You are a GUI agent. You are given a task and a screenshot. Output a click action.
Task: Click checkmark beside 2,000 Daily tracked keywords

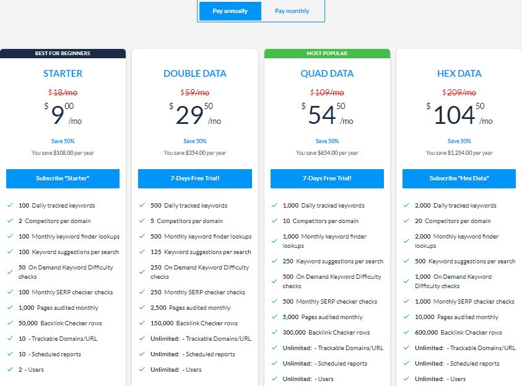tap(406, 205)
